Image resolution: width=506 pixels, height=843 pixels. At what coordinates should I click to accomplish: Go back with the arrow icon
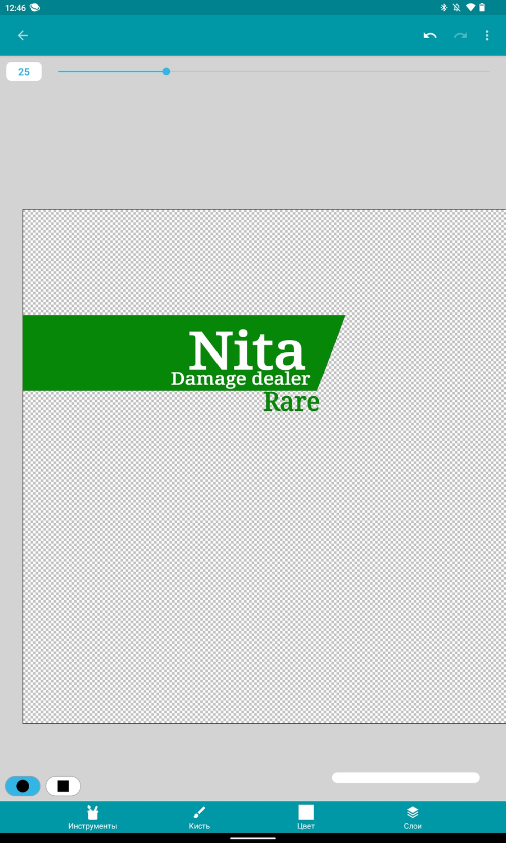tap(22, 35)
